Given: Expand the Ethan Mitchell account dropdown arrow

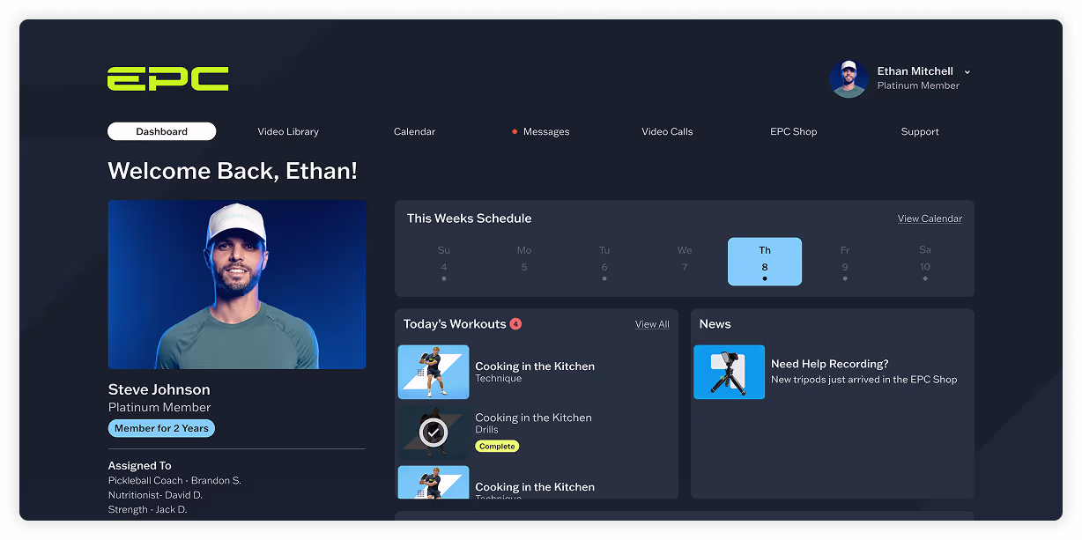Looking at the screenshot, I should [967, 72].
